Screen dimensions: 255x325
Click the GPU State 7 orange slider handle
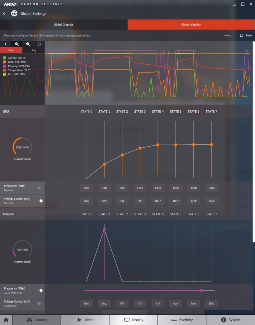point(211,145)
